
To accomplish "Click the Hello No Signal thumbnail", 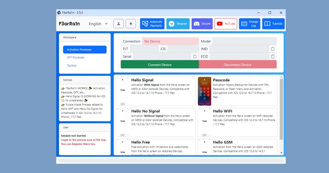I will [x=123, y=122].
